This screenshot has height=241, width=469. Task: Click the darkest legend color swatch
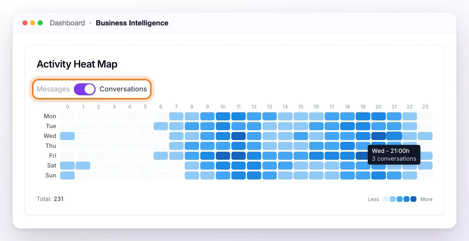(413, 199)
